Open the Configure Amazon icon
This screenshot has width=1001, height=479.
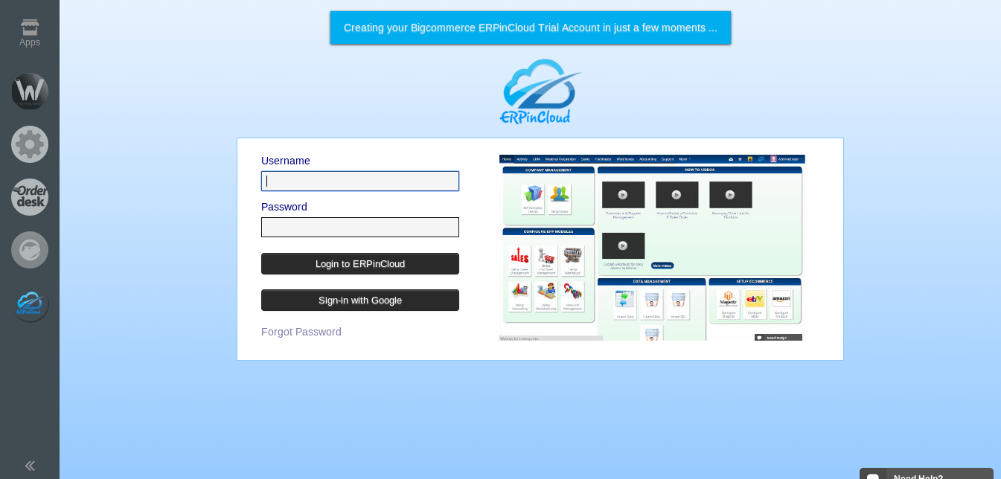click(781, 298)
